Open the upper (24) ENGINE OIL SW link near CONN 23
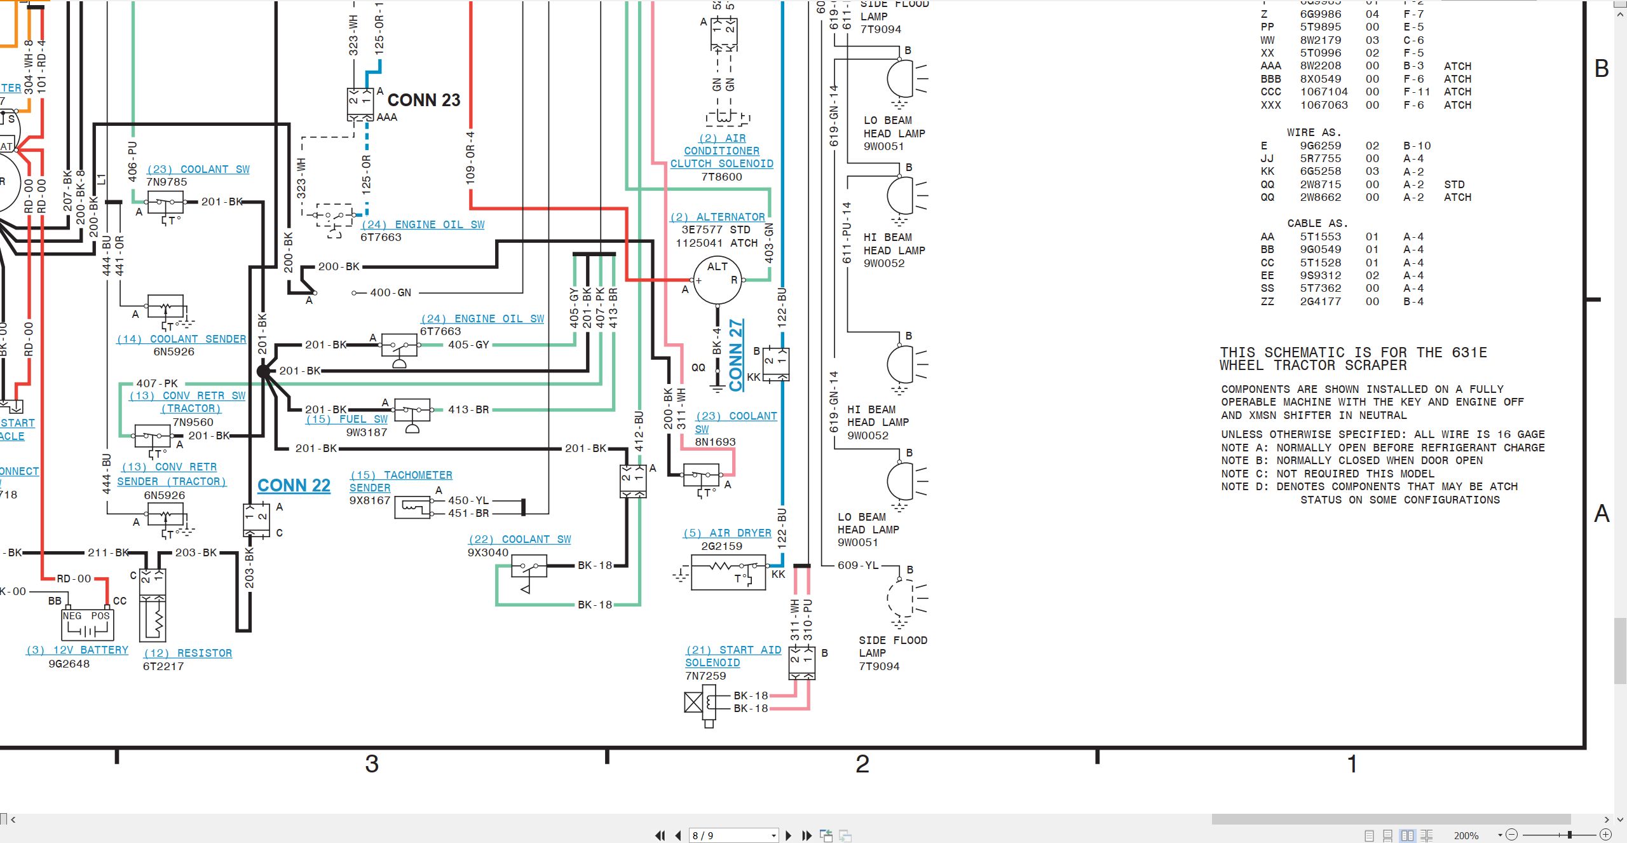Viewport: 1627px width, 843px height. click(x=423, y=224)
